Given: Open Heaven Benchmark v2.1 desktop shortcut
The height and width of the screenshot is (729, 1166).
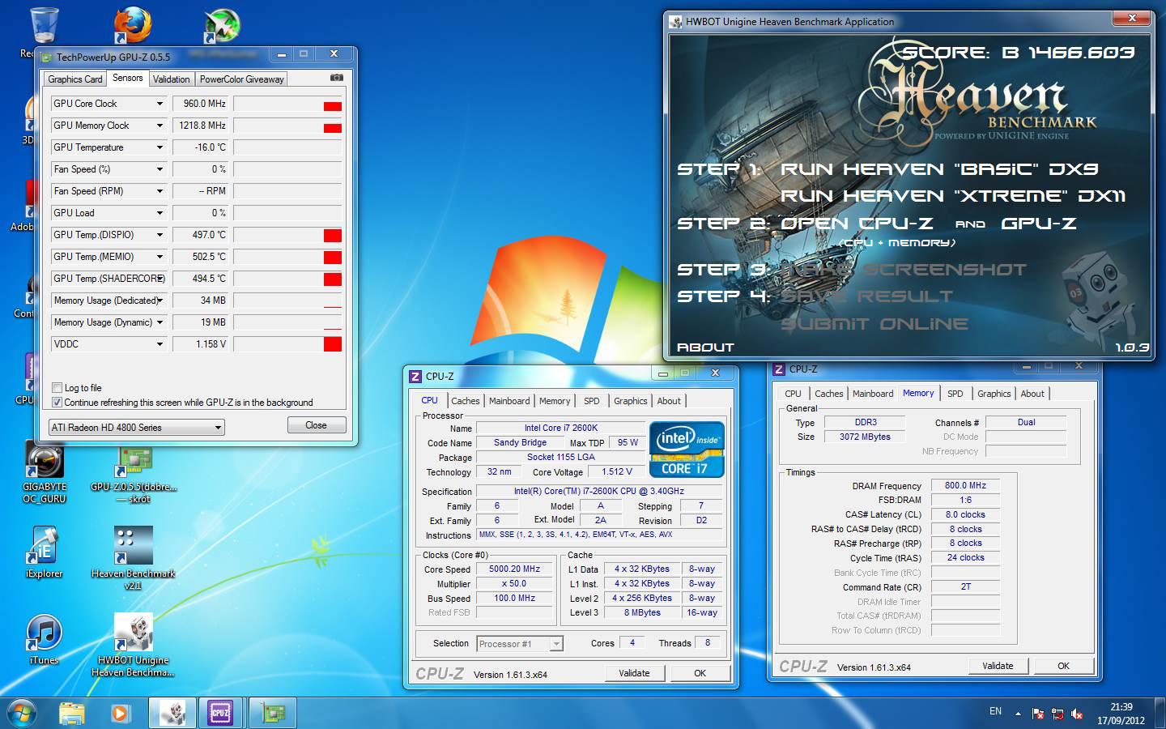Looking at the screenshot, I should (133, 558).
